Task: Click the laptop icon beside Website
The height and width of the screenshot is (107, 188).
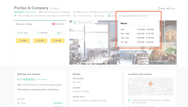Action: tap(95, 16)
